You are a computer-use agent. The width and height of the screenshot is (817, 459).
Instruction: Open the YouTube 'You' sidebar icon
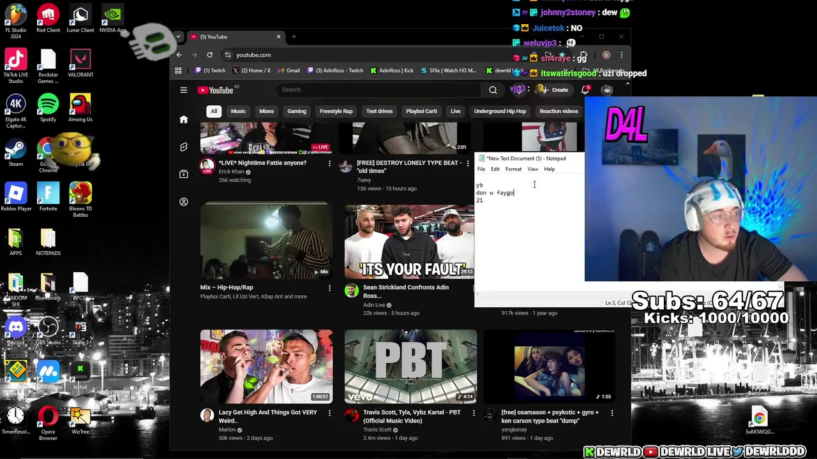(x=184, y=201)
